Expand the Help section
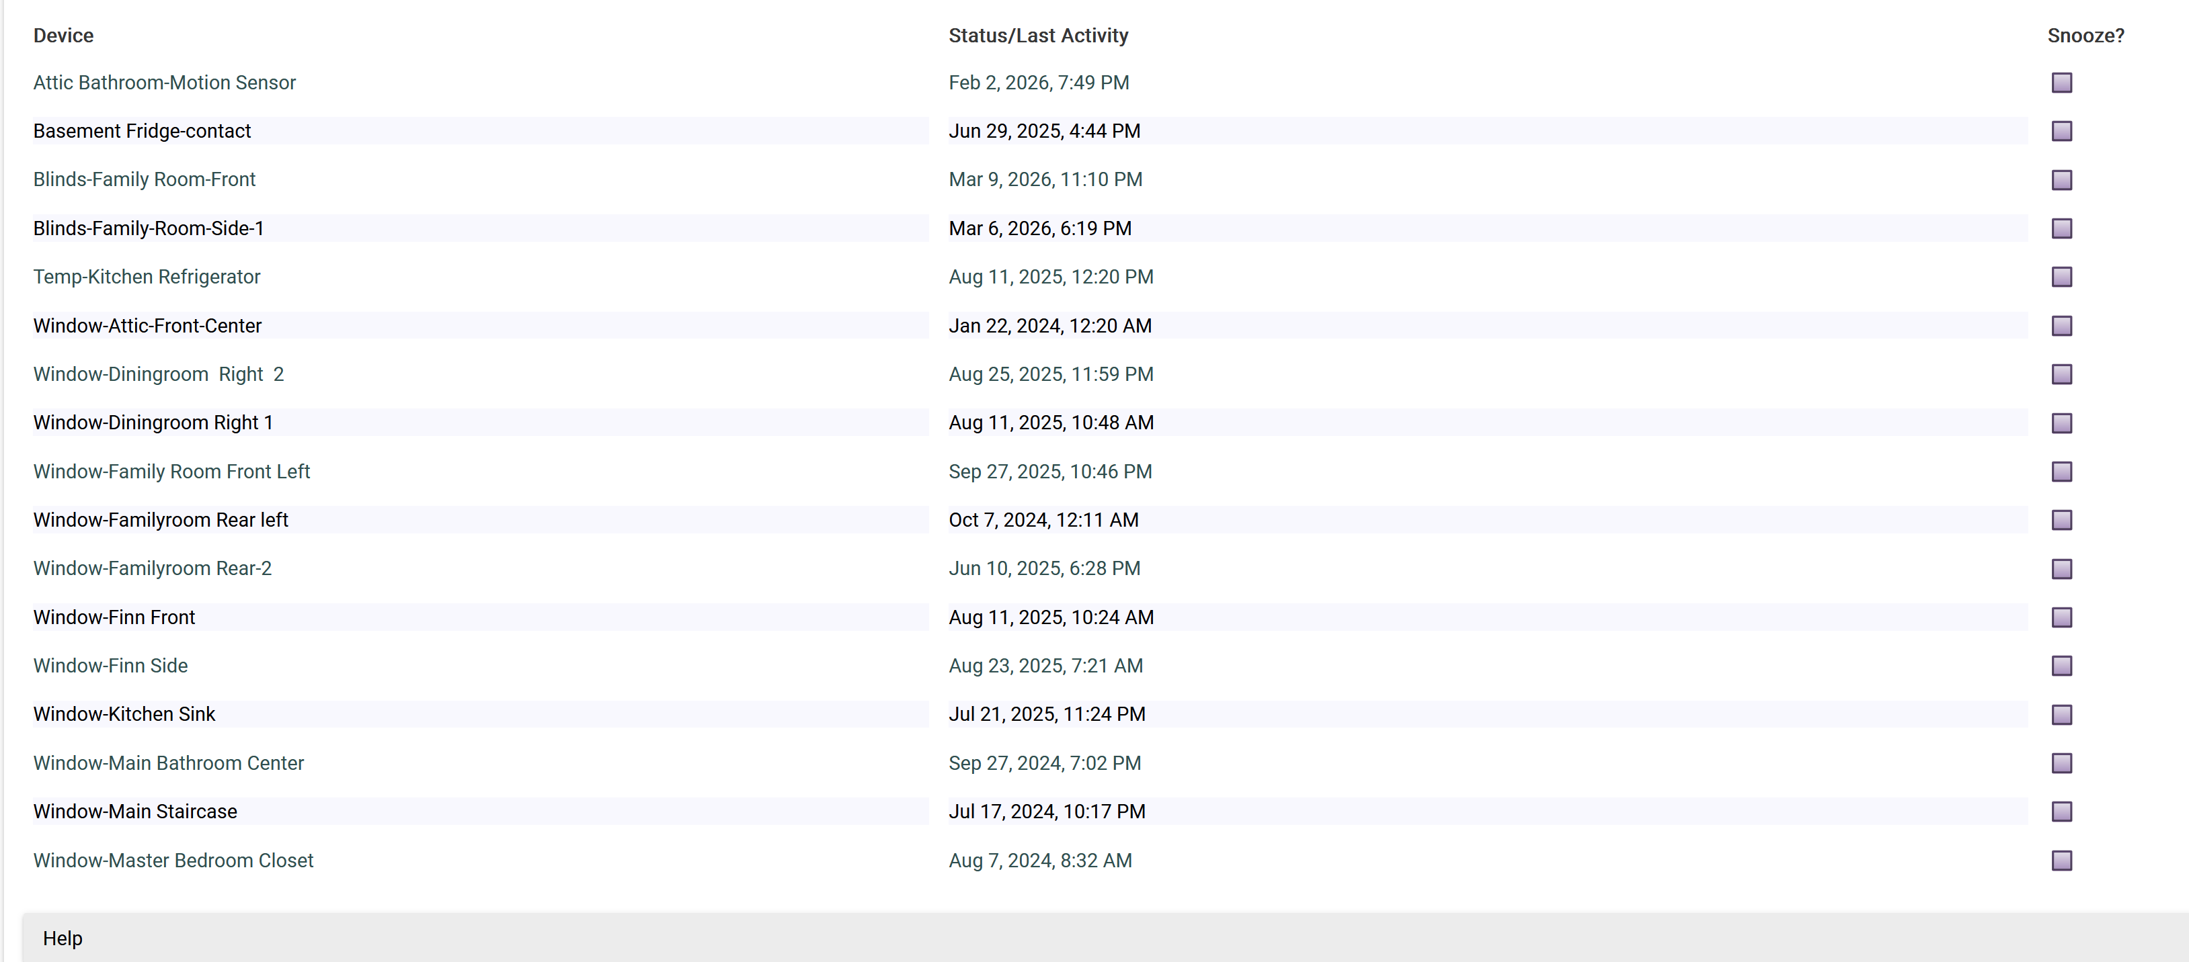 pos(62,937)
